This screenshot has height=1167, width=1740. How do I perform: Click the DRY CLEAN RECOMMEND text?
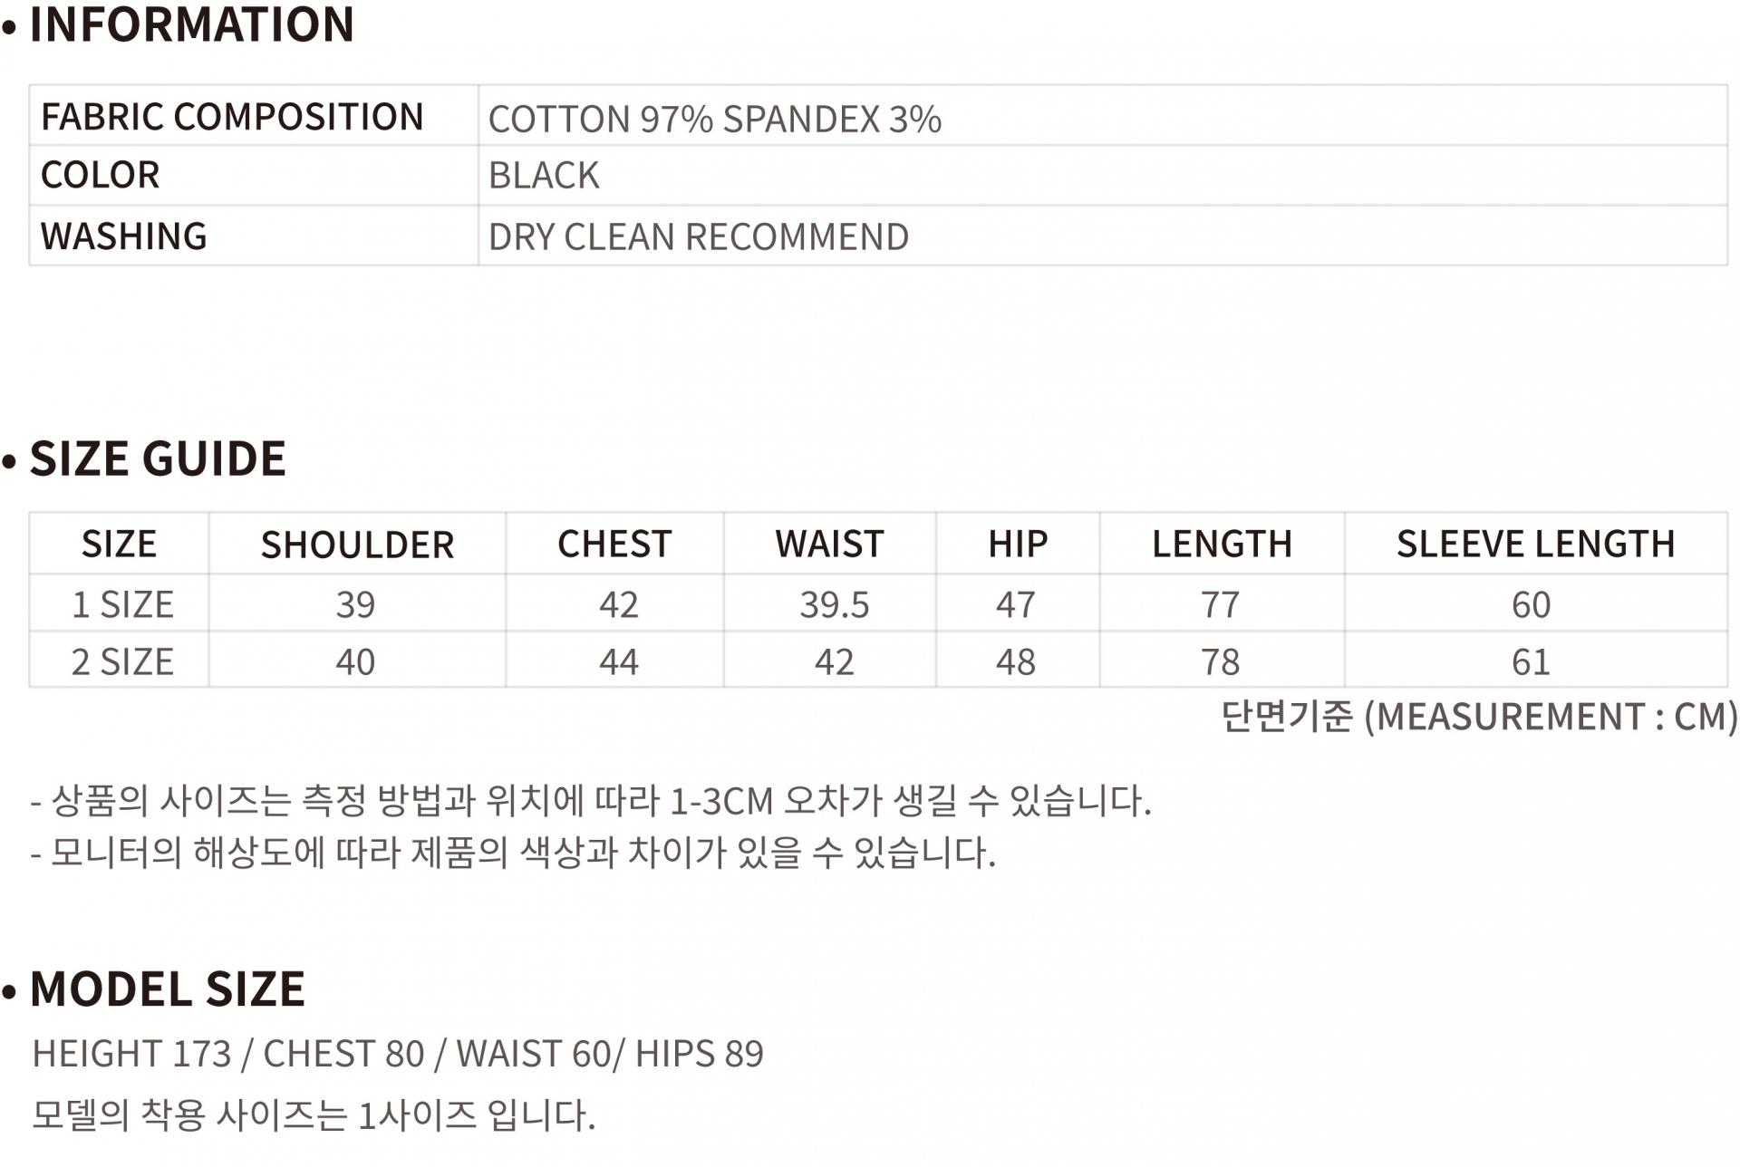(x=698, y=236)
